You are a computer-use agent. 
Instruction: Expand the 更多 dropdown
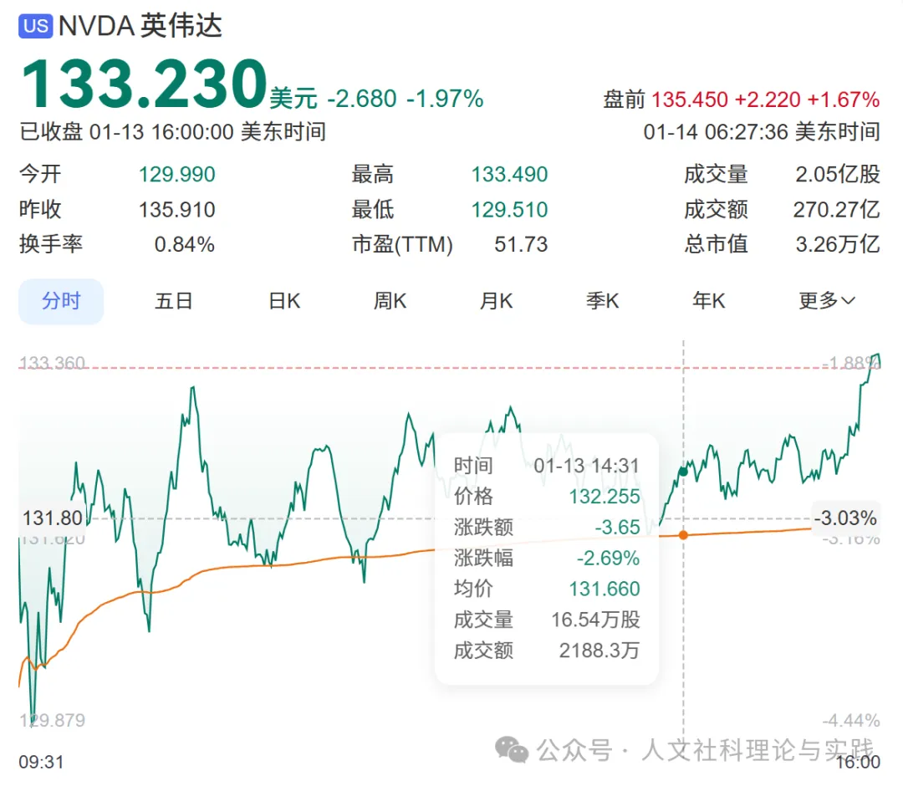click(827, 301)
